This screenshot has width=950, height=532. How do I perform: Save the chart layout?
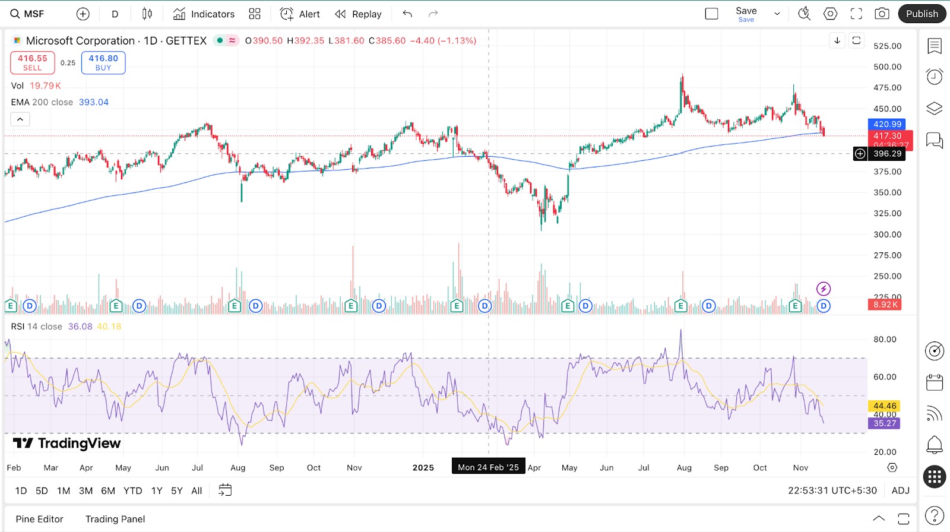coord(746,14)
